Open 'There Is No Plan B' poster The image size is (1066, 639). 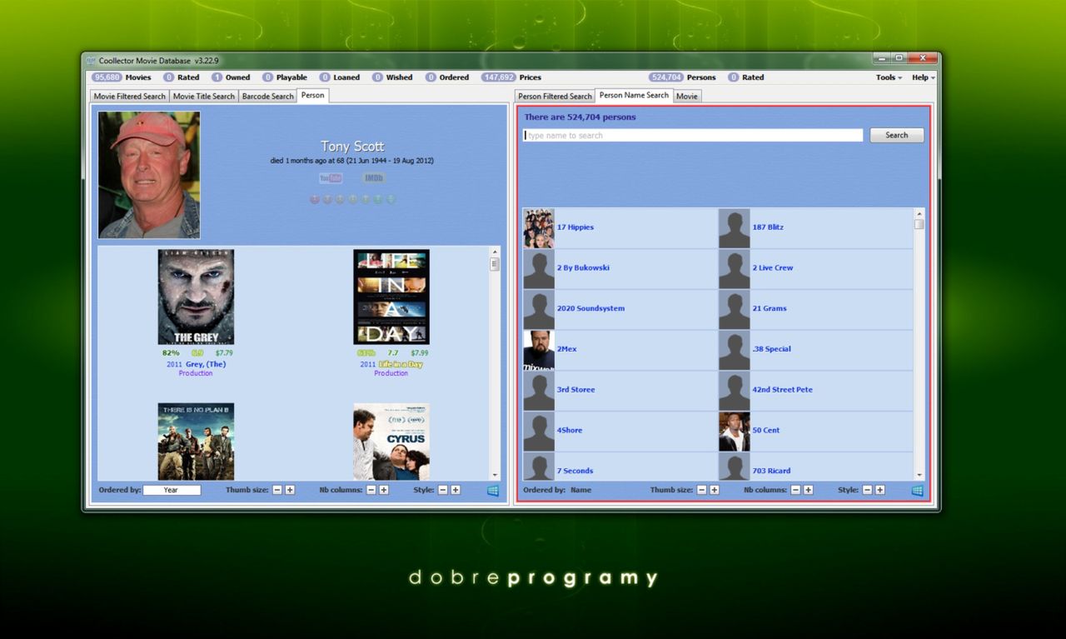pyautogui.click(x=196, y=442)
